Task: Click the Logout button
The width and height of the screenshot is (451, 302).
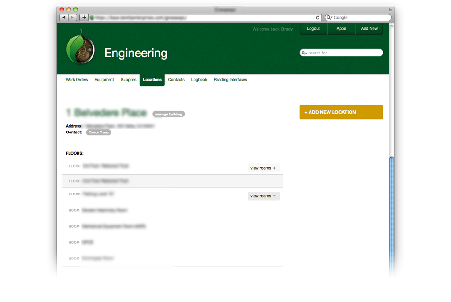Action: [x=313, y=29]
